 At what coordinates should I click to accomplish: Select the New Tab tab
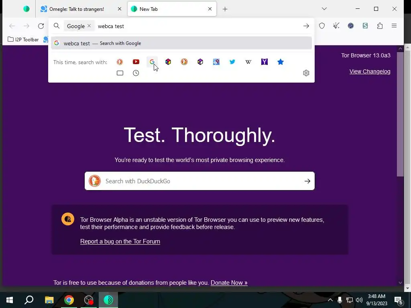coord(172,9)
